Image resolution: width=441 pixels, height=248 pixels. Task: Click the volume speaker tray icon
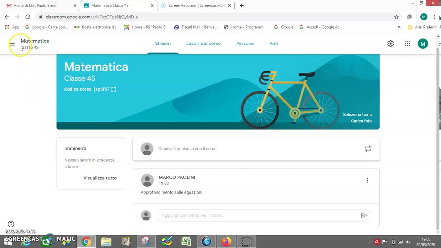pos(408,242)
